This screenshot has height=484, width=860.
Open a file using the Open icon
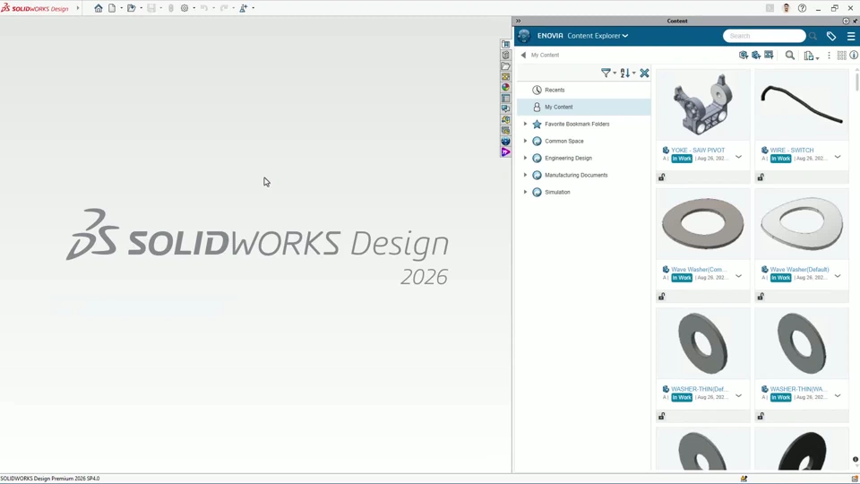click(x=131, y=8)
